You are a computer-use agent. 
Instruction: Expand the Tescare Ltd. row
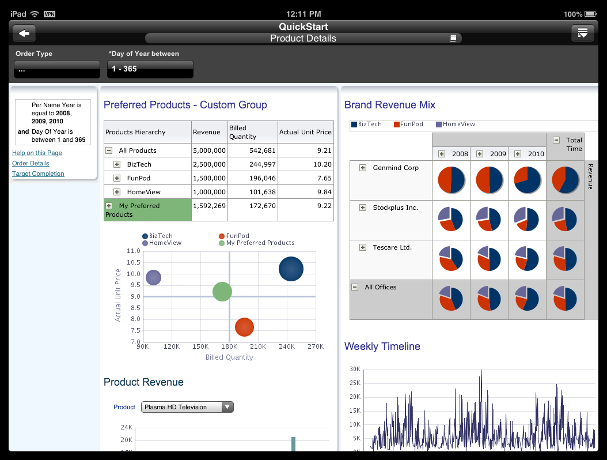coord(363,247)
